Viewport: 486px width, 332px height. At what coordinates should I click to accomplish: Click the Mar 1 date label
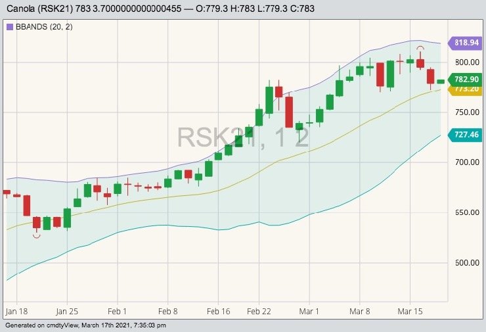[x=309, y=311]
